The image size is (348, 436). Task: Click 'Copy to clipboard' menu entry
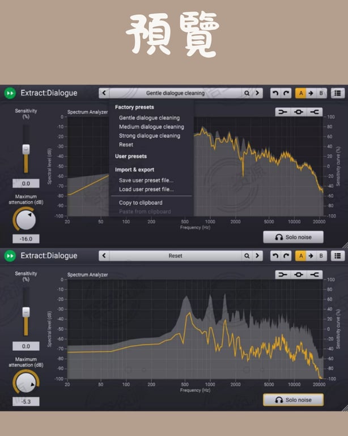point(141,203)
